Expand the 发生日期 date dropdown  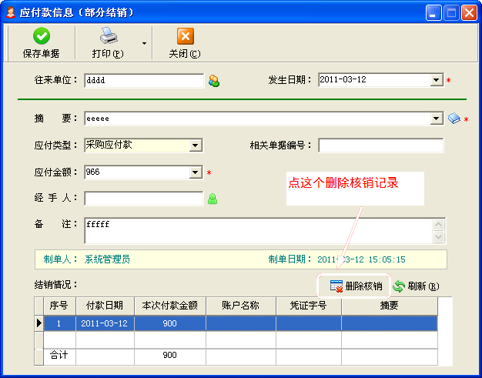[436, 80]
